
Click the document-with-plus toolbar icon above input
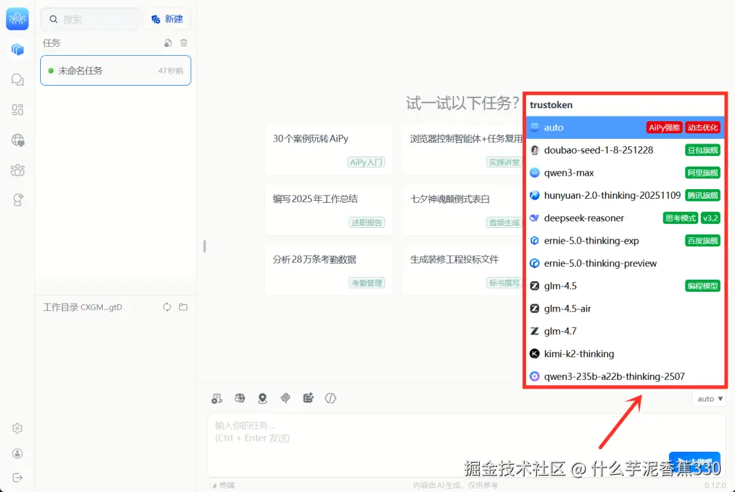[216, 398]
